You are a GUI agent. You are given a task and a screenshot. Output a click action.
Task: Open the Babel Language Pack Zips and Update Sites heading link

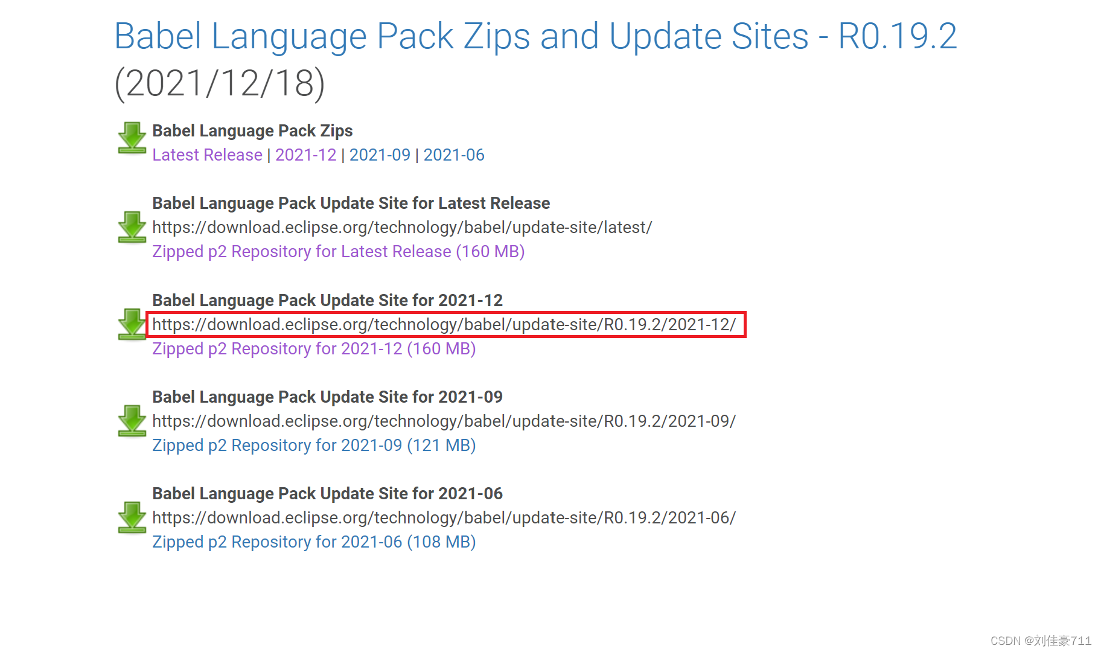pyautogui.click(x=535, y=36)
